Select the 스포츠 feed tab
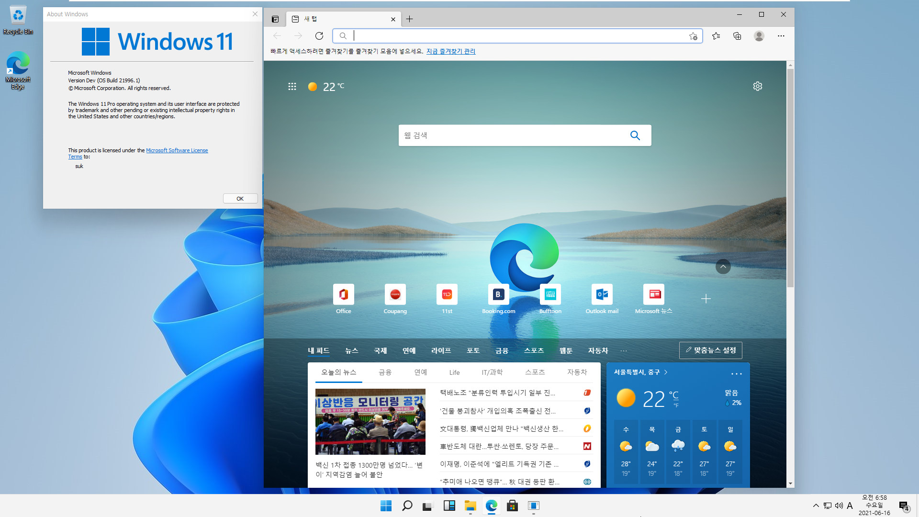This screenshot has height=517, width=919. [x=534, y=351]
